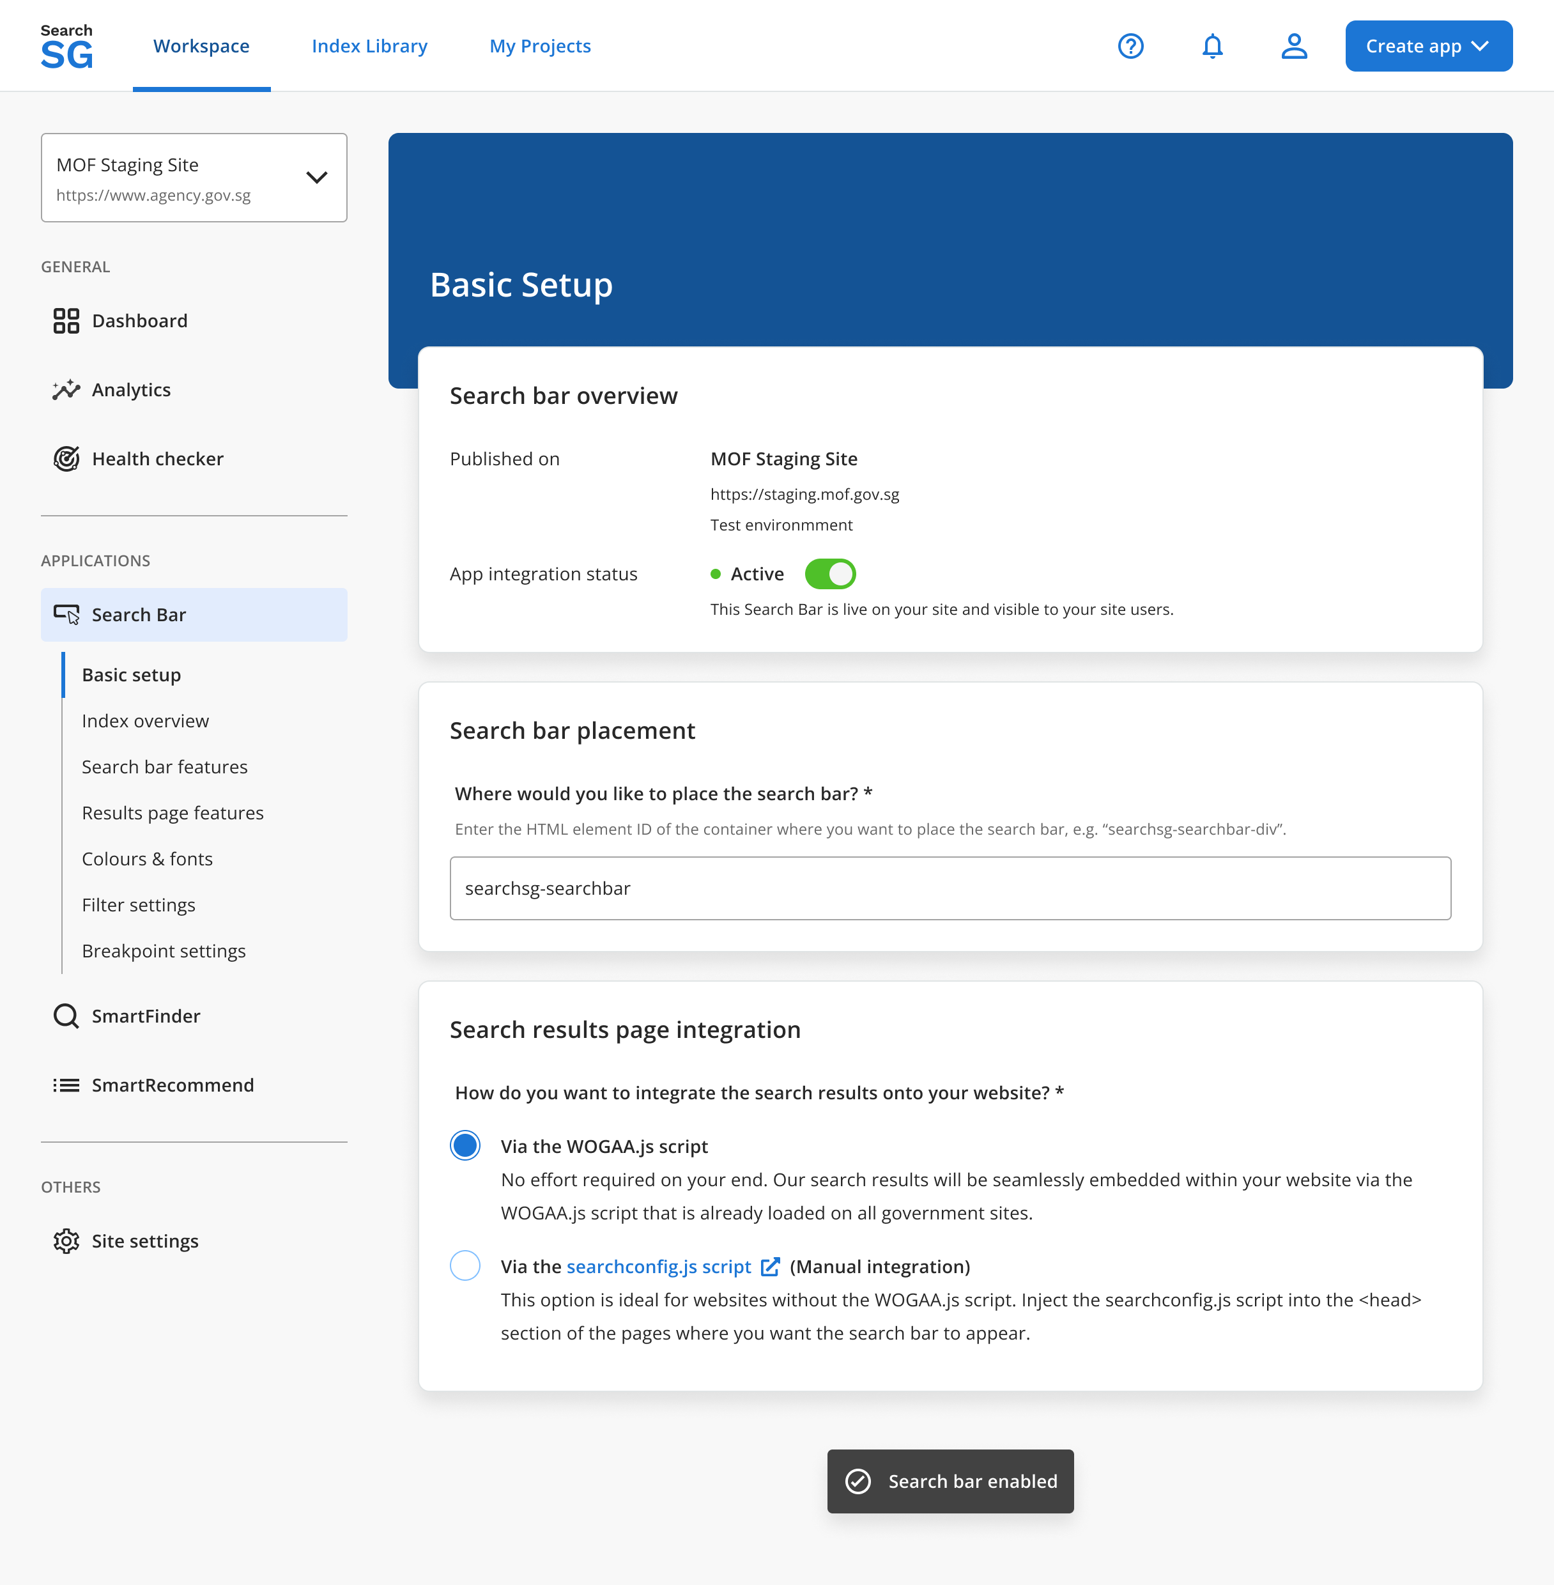This screenshot has height=1585, width=1554.
Task: Choose the searchconfig.js manual integration option
Action: [465, 1265]
